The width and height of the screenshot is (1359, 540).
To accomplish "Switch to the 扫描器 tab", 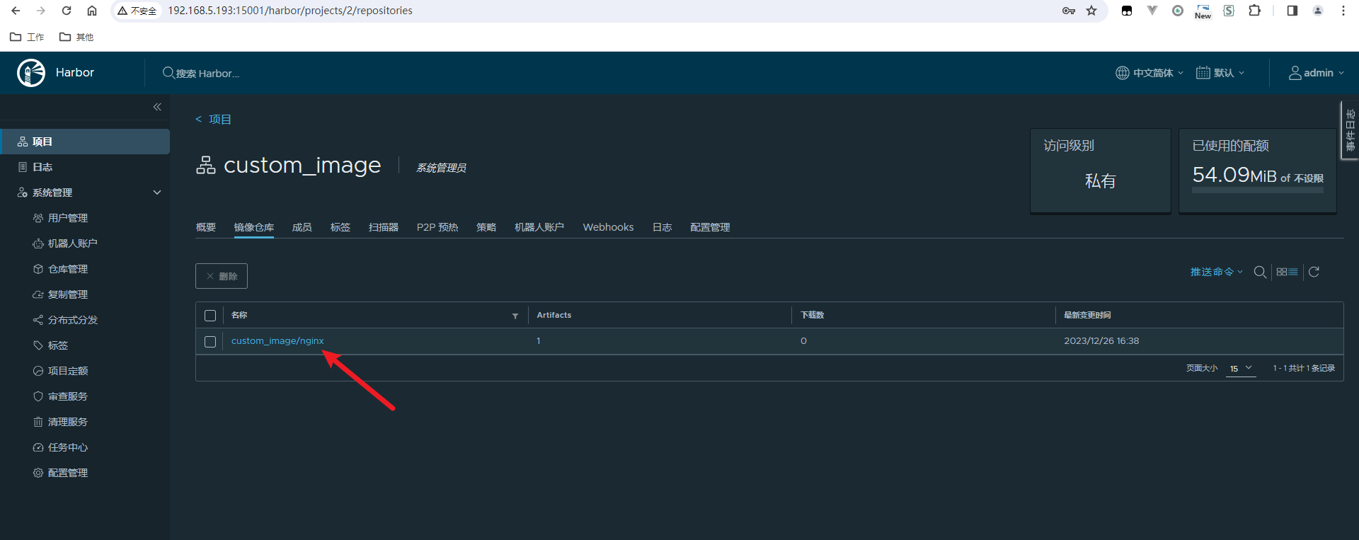I will tap(384, 227).
